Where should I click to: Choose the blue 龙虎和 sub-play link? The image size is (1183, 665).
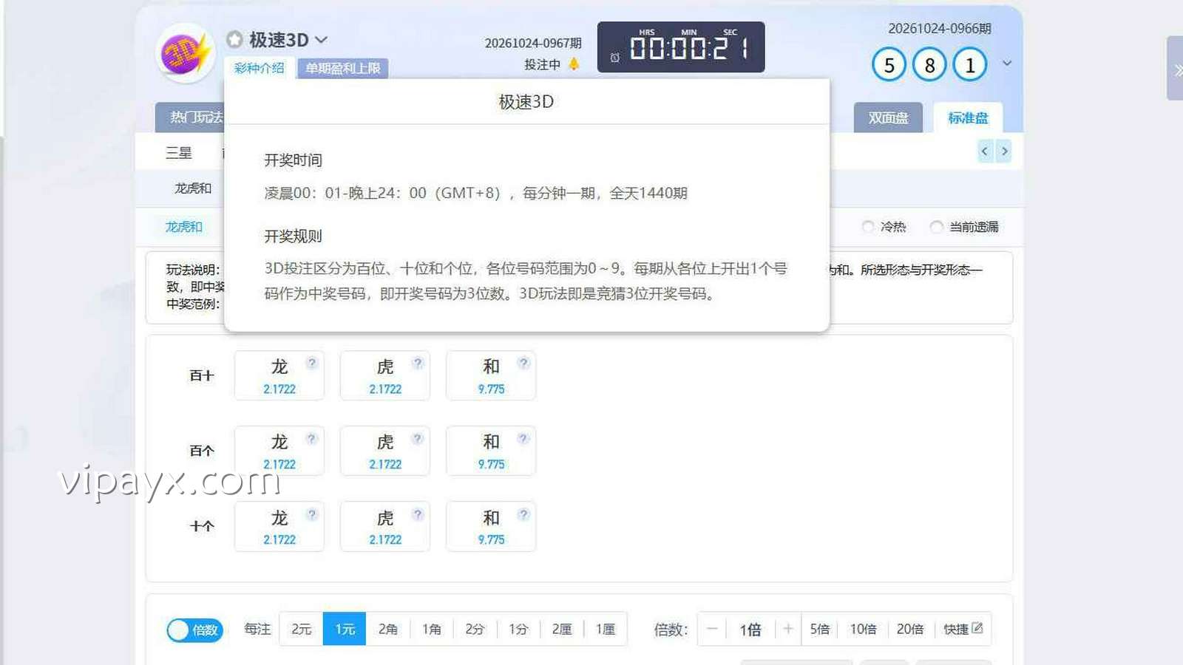(183, 227)
